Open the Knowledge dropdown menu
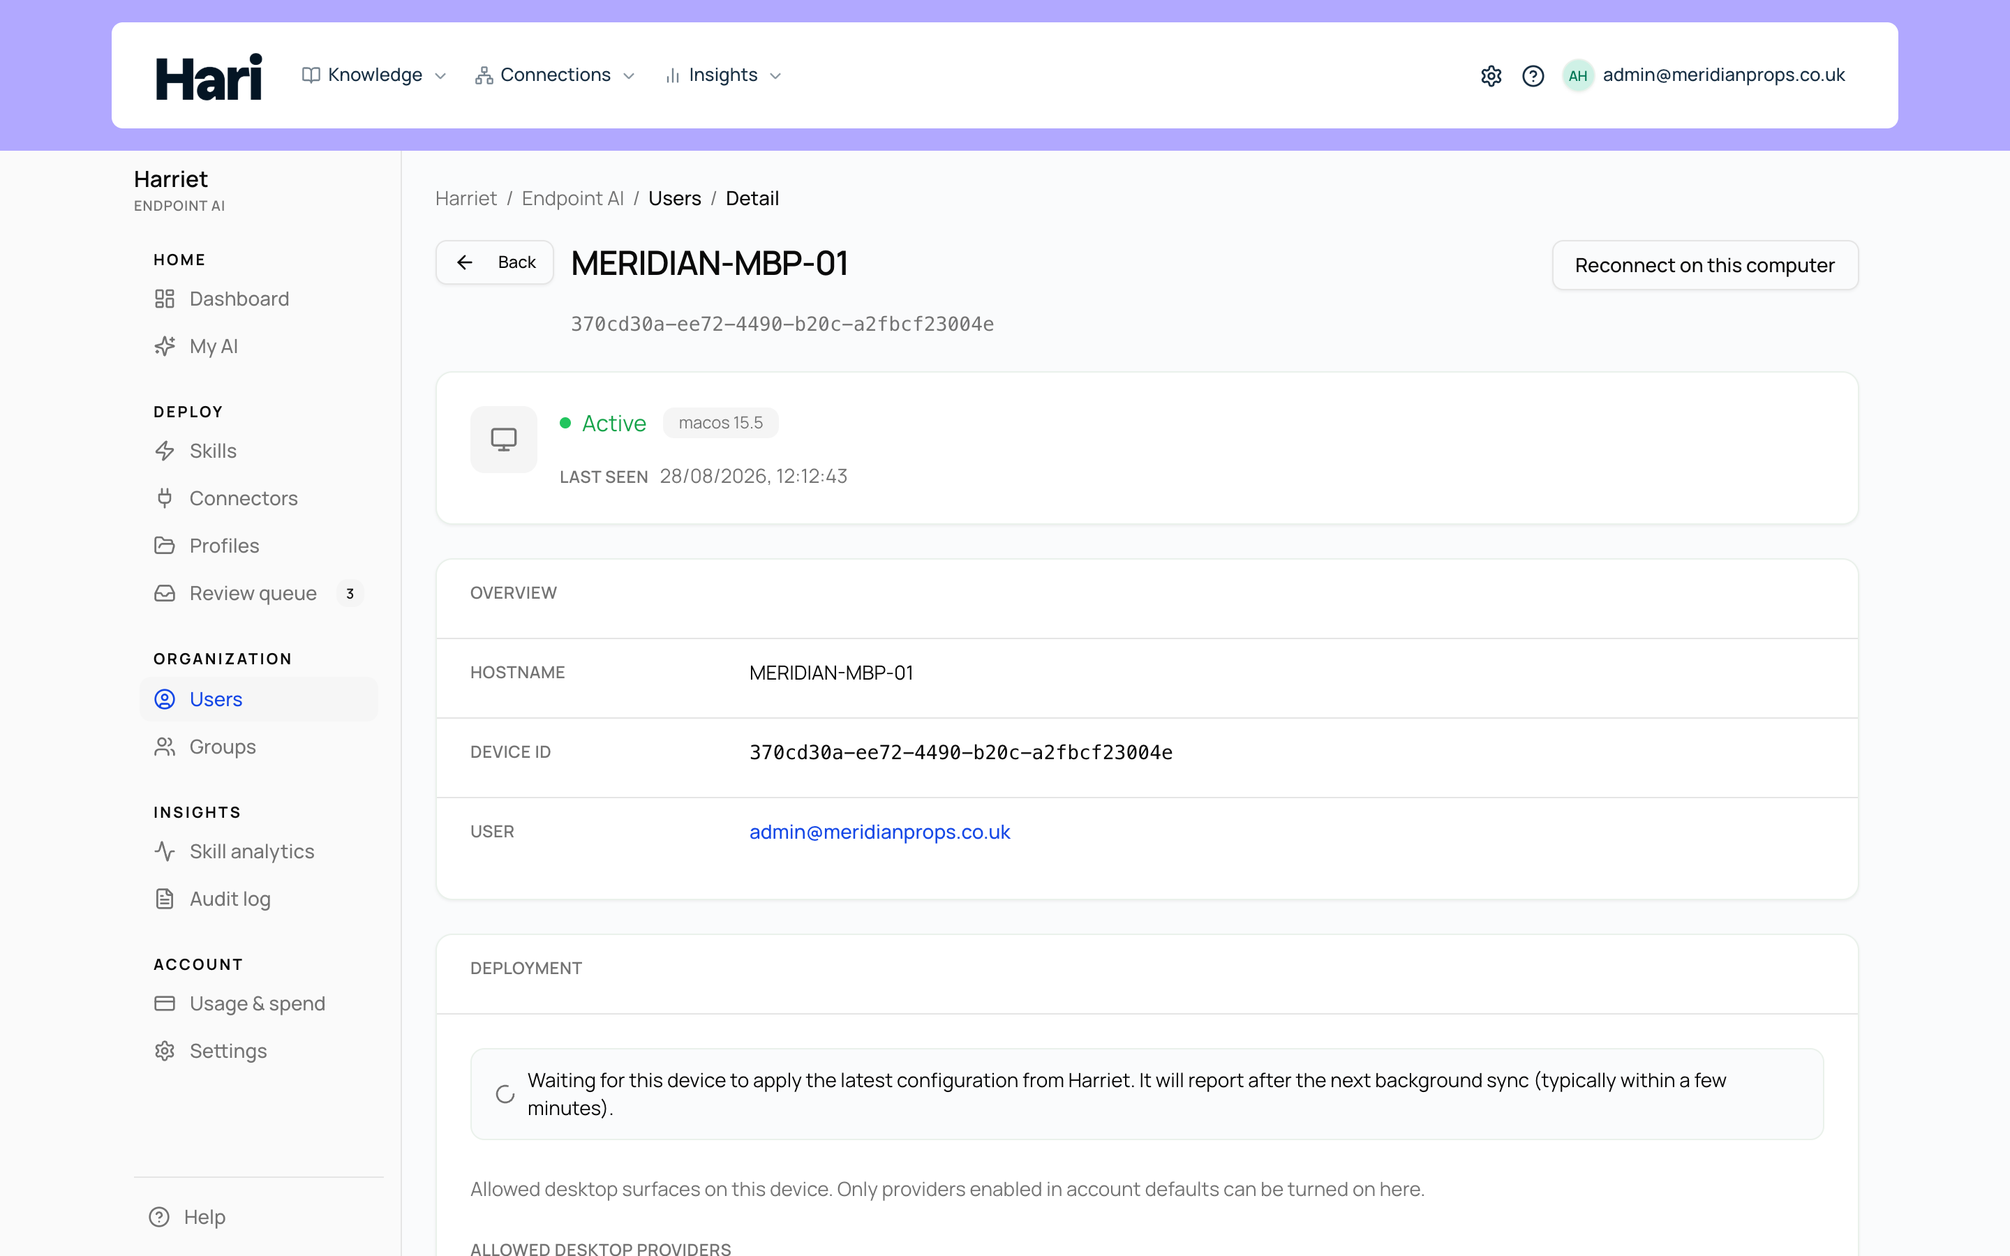This screenshot has width=2010, height=1256. pyautogui.click(x=375, y=75)
